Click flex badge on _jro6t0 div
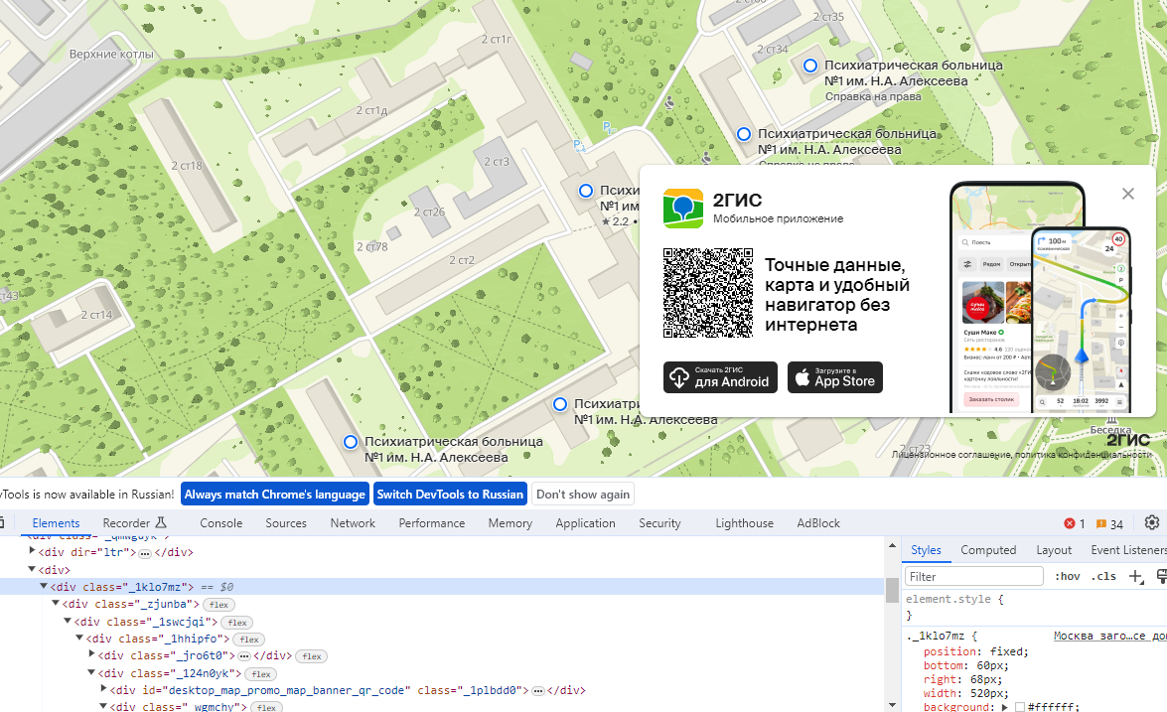The height and width of the screenshot is (712, 1167). click(x=312, y=656)
